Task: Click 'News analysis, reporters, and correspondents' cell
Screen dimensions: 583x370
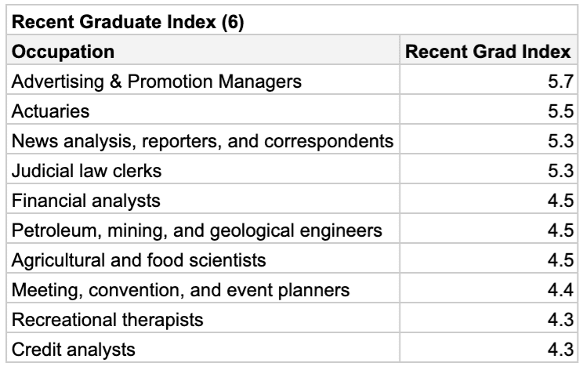Action: tap(201, 141)
